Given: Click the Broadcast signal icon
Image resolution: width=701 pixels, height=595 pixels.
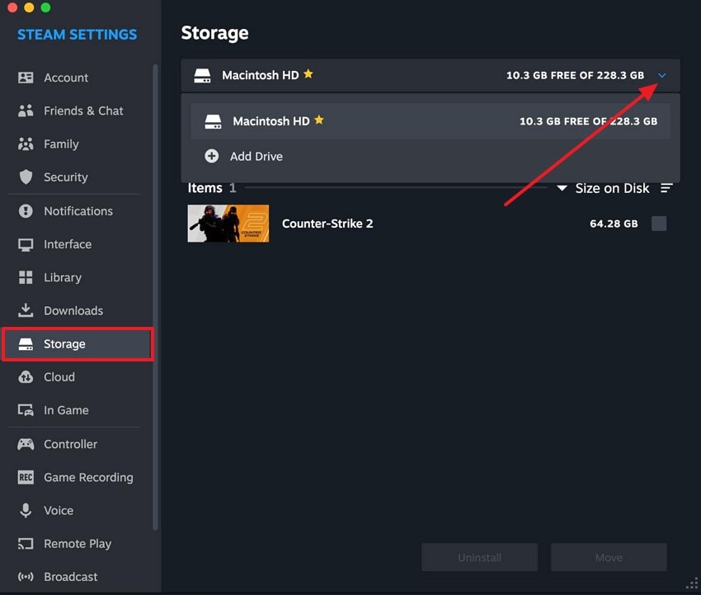Looking at the screenshot, I should [x=26, y=577].
